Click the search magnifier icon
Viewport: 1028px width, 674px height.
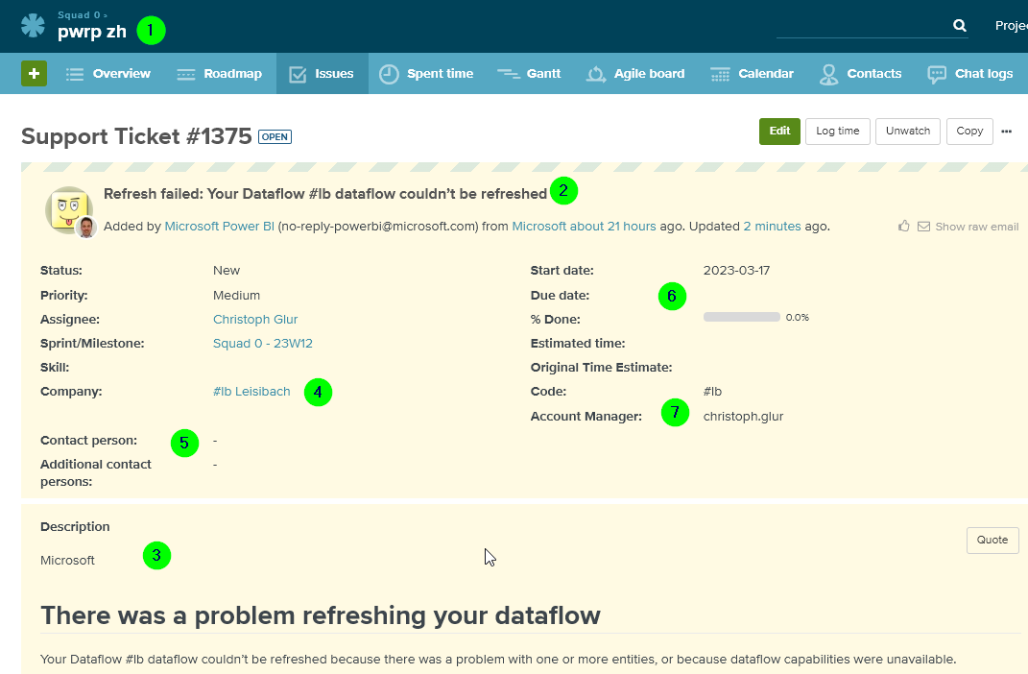959,26
